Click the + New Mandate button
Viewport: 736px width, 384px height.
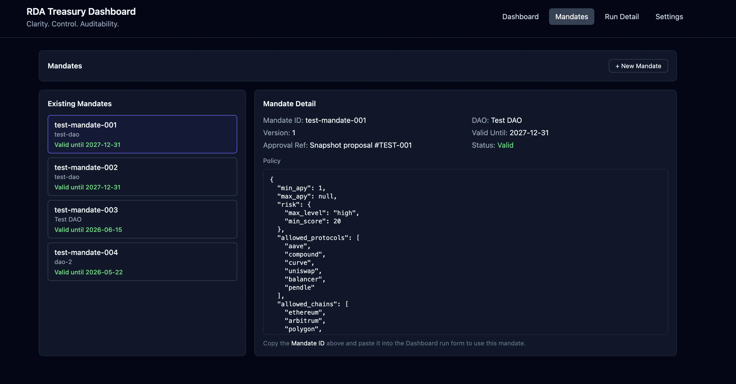(638, 66)
